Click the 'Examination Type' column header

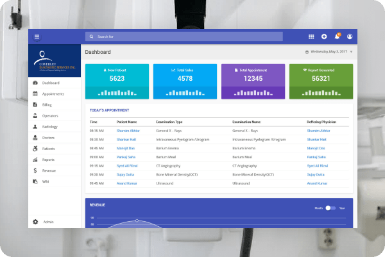click(x=169, y=122)
